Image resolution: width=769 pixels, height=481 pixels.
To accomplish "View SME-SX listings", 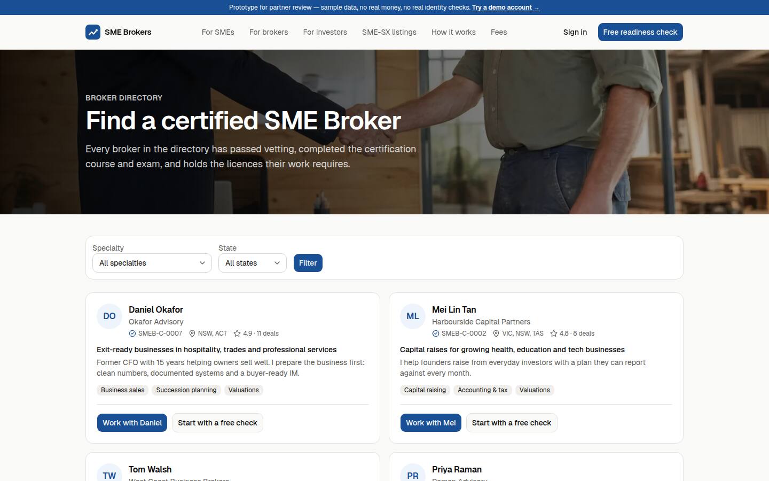I will [x=389, y=32].
